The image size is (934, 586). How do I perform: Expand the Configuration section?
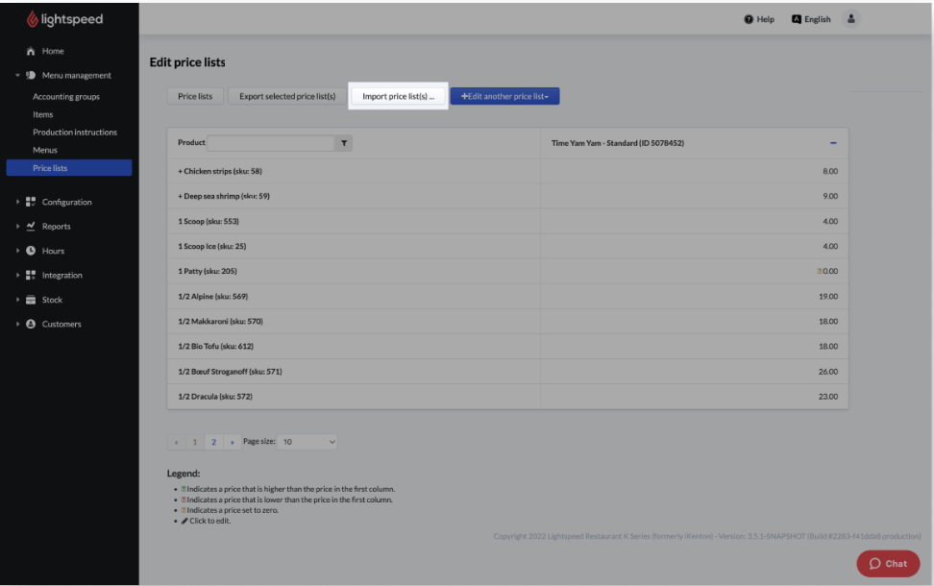[66, 202]
